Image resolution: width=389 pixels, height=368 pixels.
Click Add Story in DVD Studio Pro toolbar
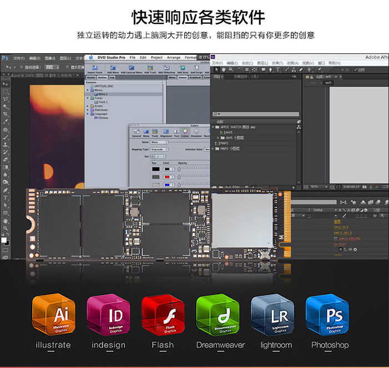[x=183, y=69]
